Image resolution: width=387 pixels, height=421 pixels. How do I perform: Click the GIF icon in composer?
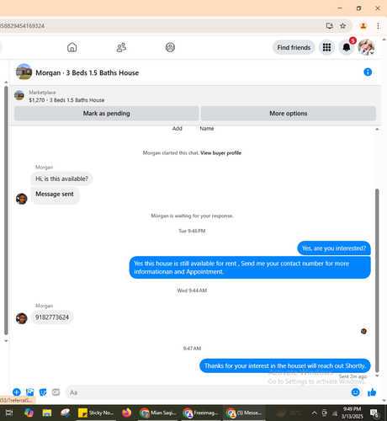(x=56, y=392)
